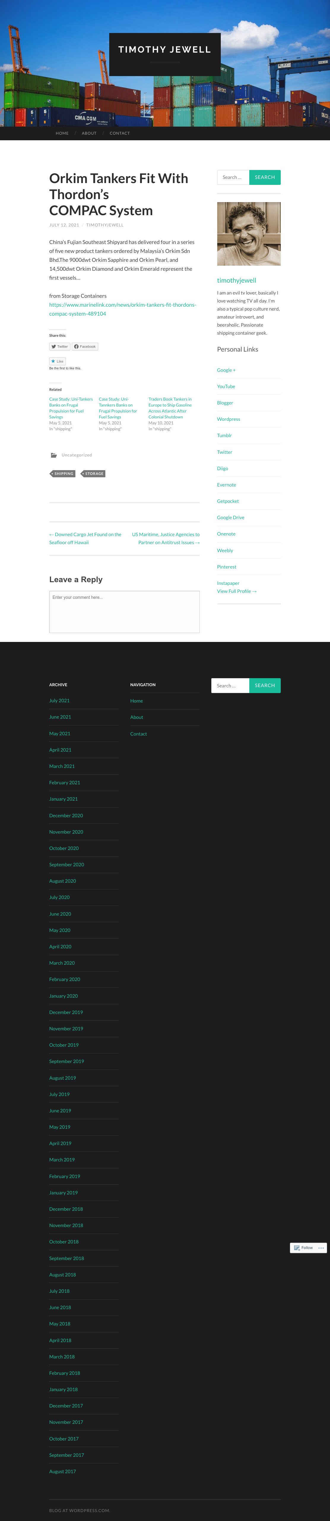Click footer navigation Home link
Viewport: 330px width, 1521px height.
click(x=137, y=701)
